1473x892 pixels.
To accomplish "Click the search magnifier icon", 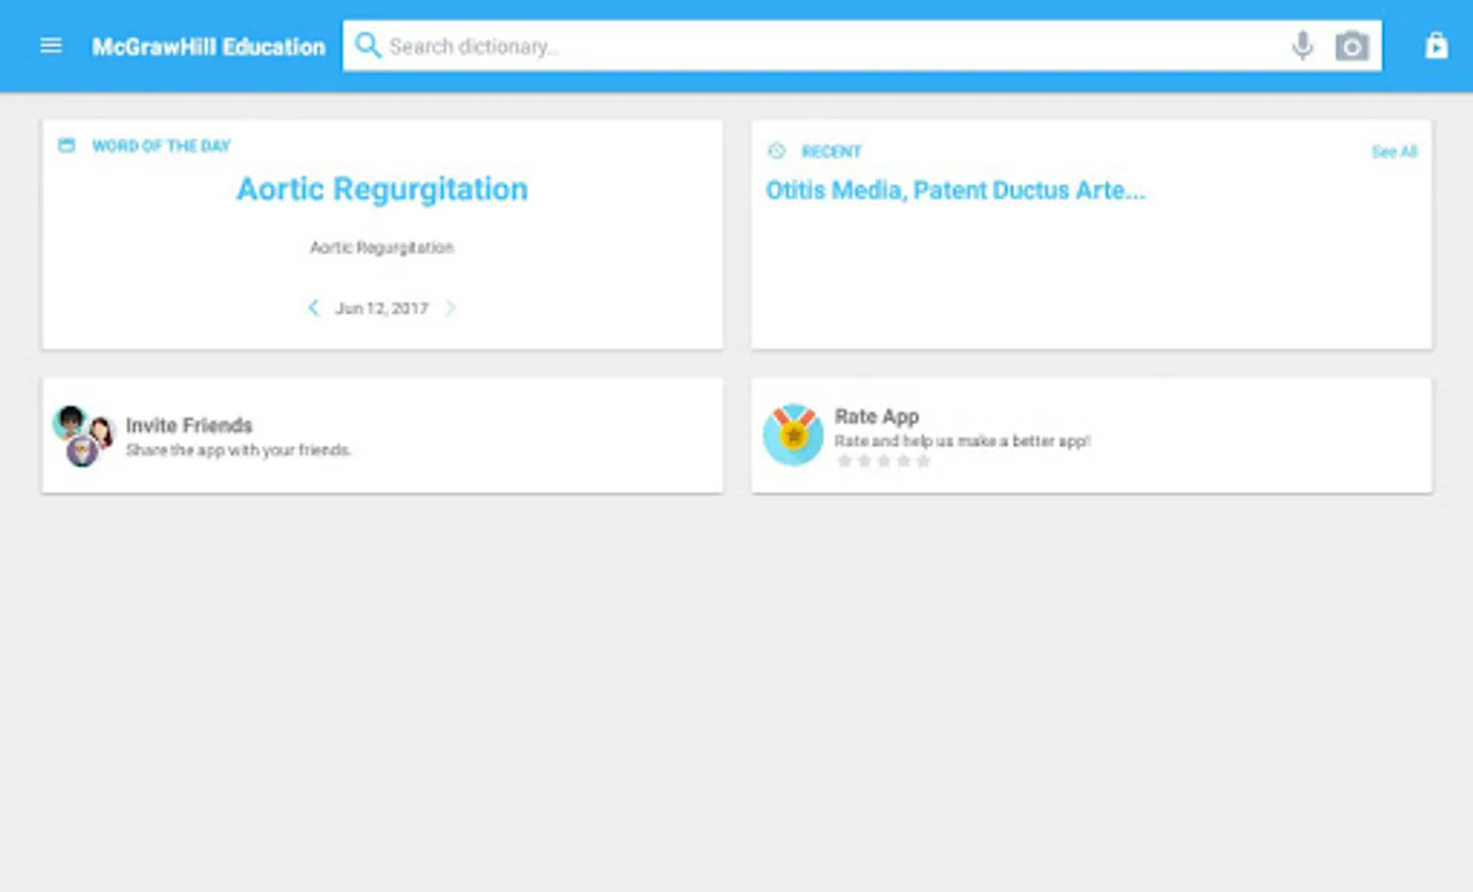I will tap(368, 46).
